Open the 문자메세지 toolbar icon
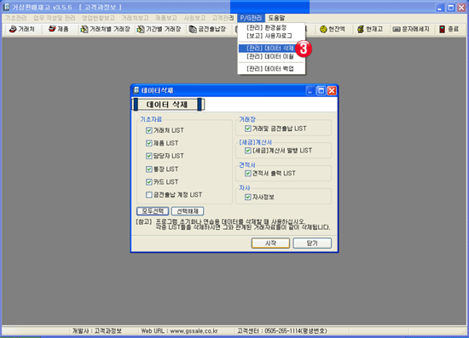469x338 pixels. 411,29
